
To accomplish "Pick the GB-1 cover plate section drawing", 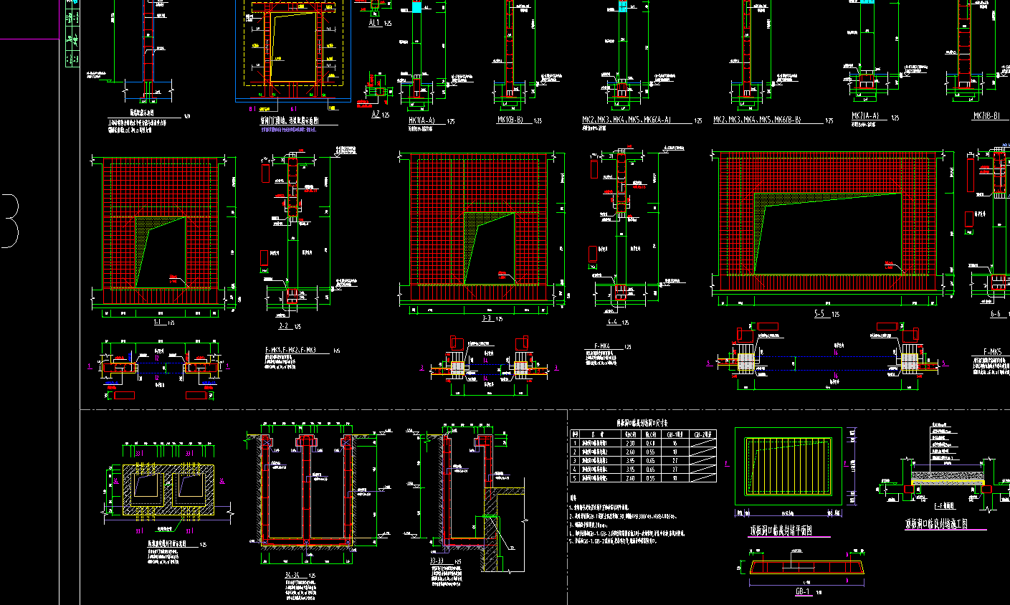I will point(806,567).
